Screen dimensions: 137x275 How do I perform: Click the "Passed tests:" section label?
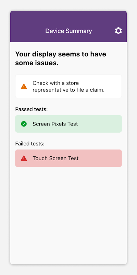click(x=32, y=109)
